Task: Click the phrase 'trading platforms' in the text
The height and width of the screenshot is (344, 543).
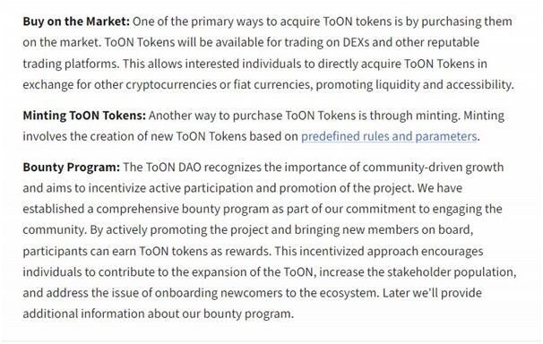Action: [x=71, y=64]
